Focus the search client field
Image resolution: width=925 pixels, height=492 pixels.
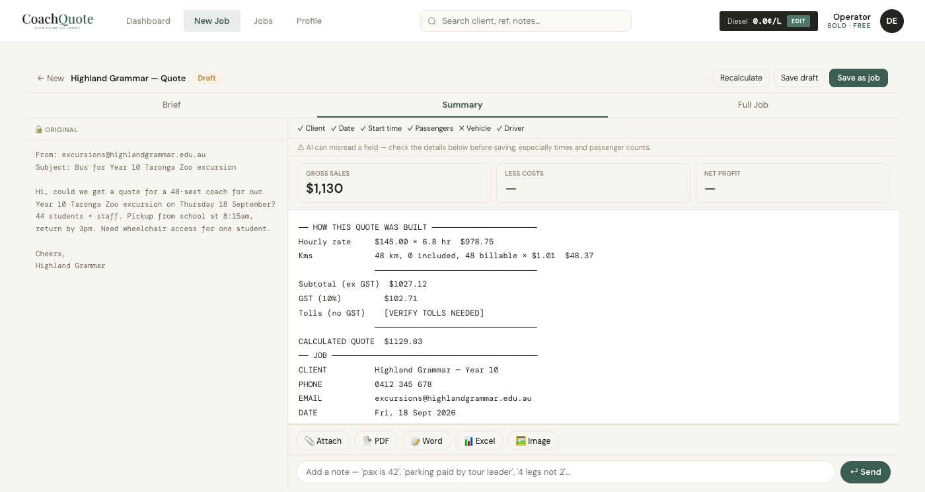point(526,21)
